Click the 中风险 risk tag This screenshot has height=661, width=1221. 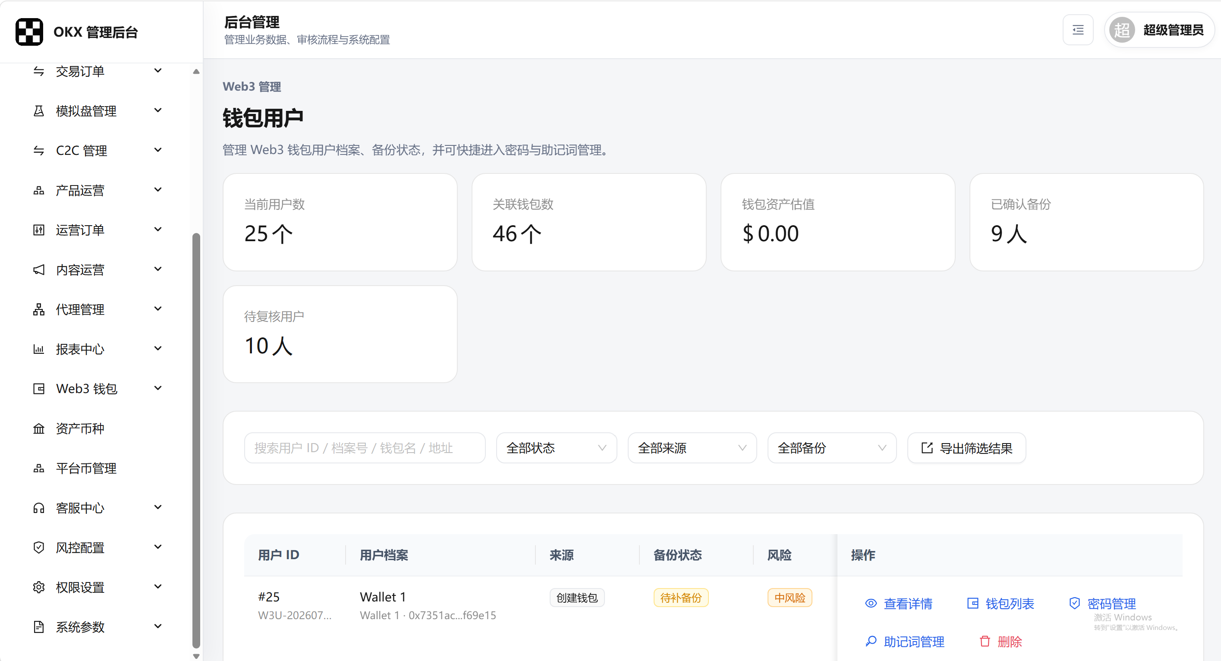click(790, 598)
